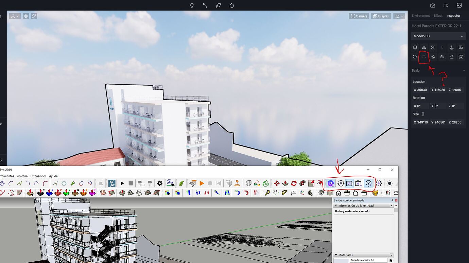Screen dimensions: 469x263
Task: Toggle the D5 camera sync icon in SketchUp
Action: click(x=350, y=183)
